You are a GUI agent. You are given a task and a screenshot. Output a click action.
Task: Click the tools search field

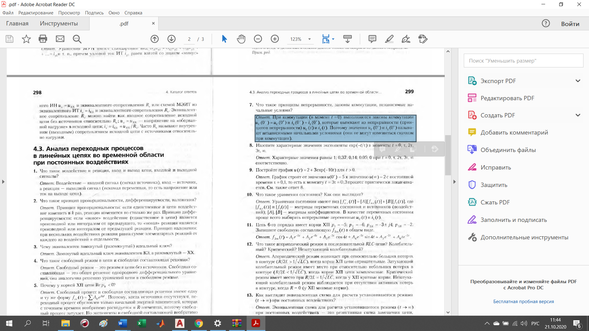523,61
